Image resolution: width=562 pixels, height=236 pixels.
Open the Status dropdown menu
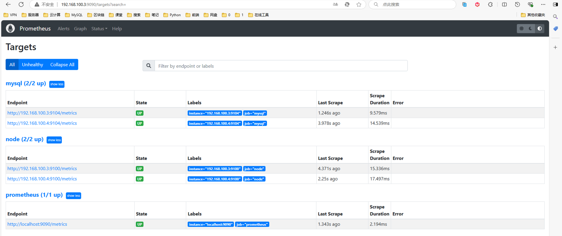click(x=99, y=28)
